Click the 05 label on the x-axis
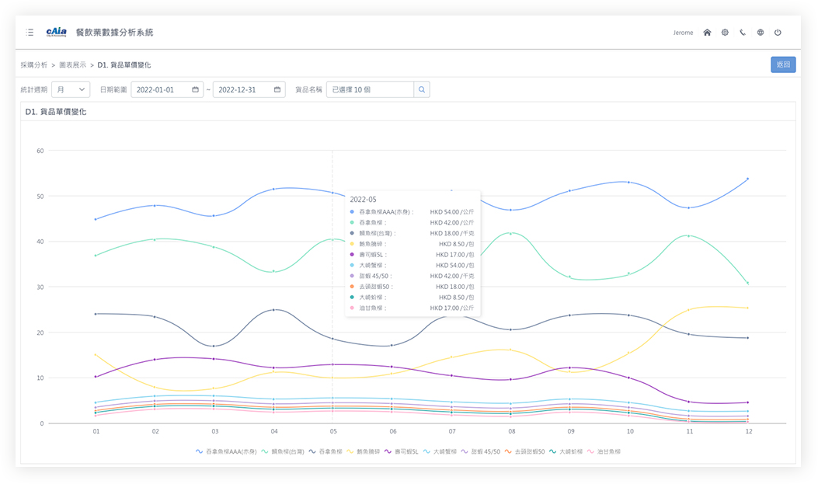 point(333,431)
